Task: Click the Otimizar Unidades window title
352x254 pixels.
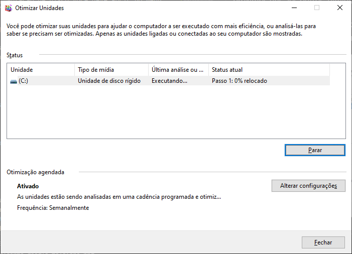Action: [x=40, y=8]
